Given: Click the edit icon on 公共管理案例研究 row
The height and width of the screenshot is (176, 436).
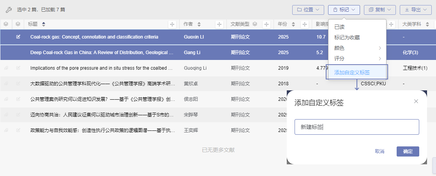Looking at the screenshot, I should [x=18, y=99].
